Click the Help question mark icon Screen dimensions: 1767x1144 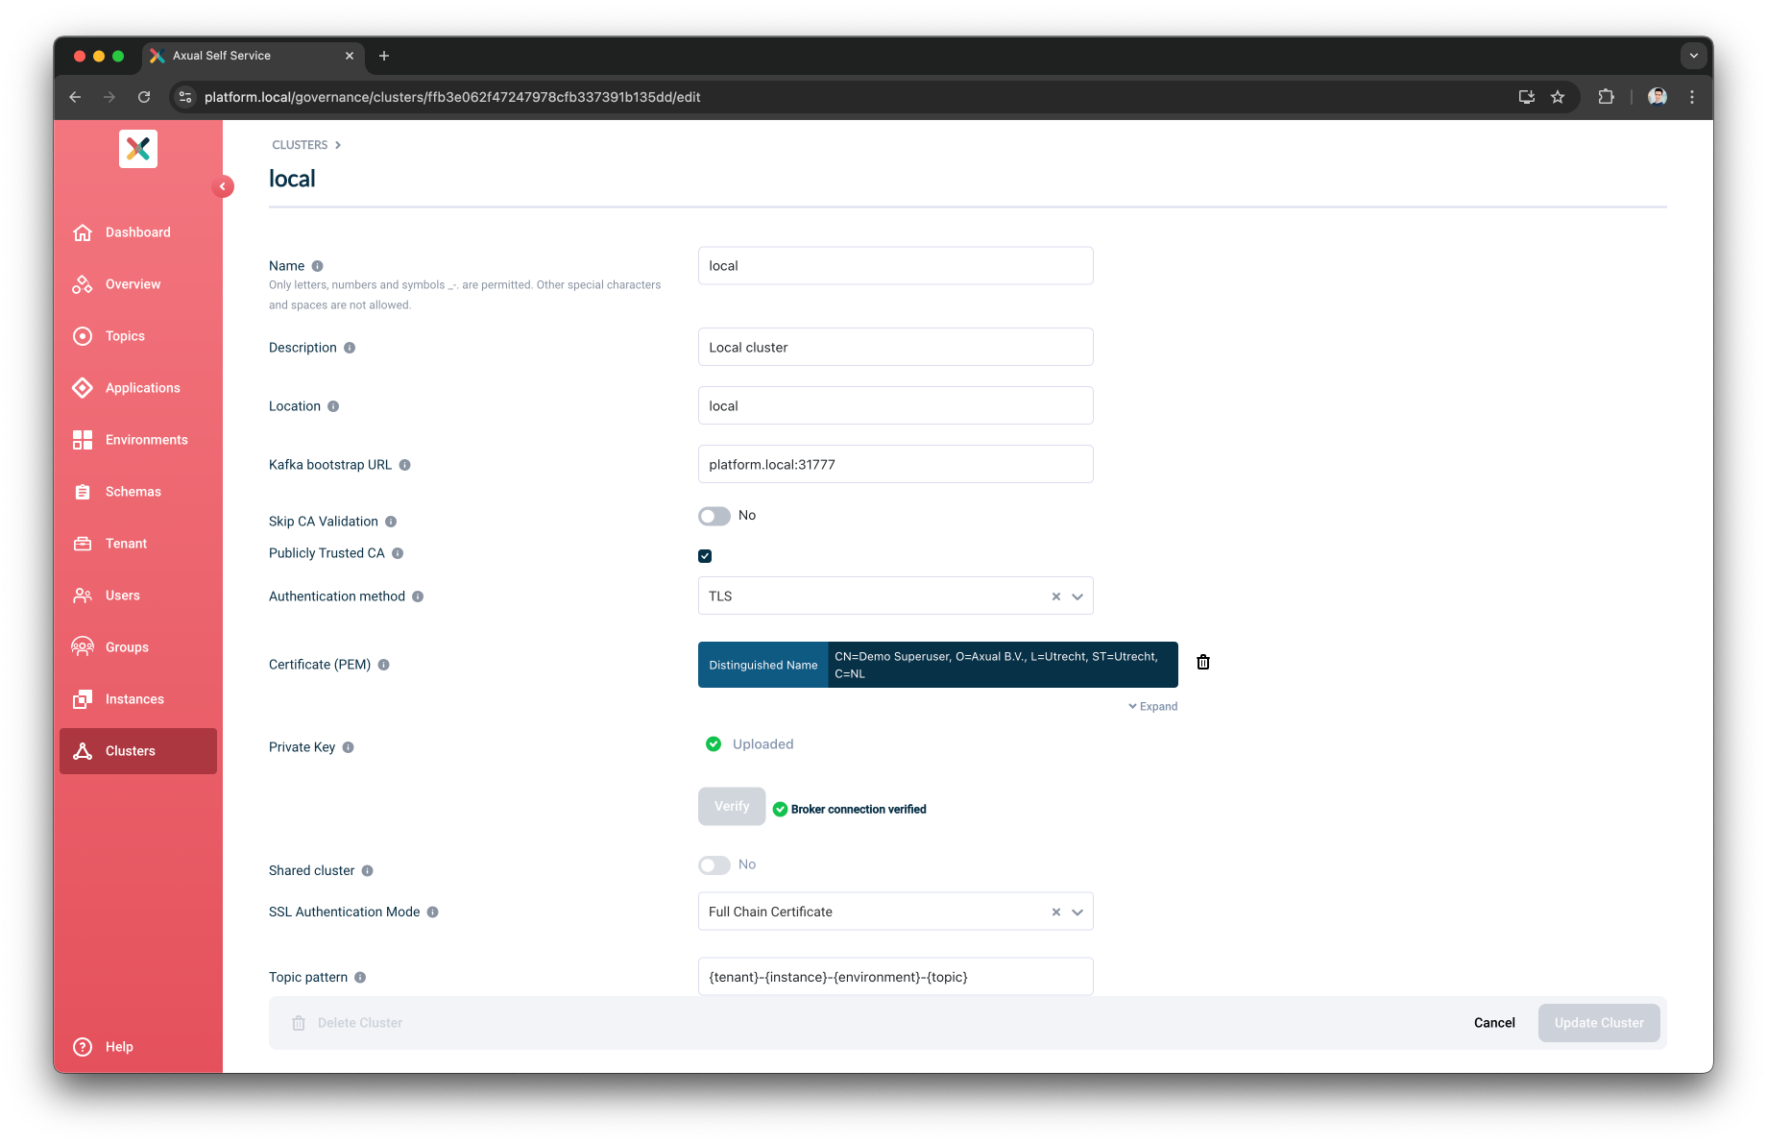click(83, 1047)
